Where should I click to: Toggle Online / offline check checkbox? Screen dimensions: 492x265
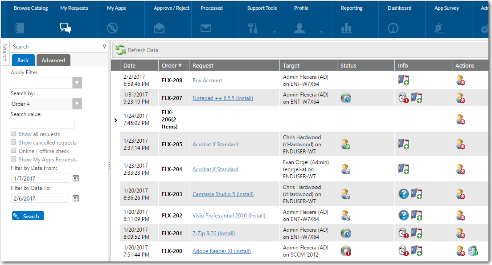(x=14, y=151)
